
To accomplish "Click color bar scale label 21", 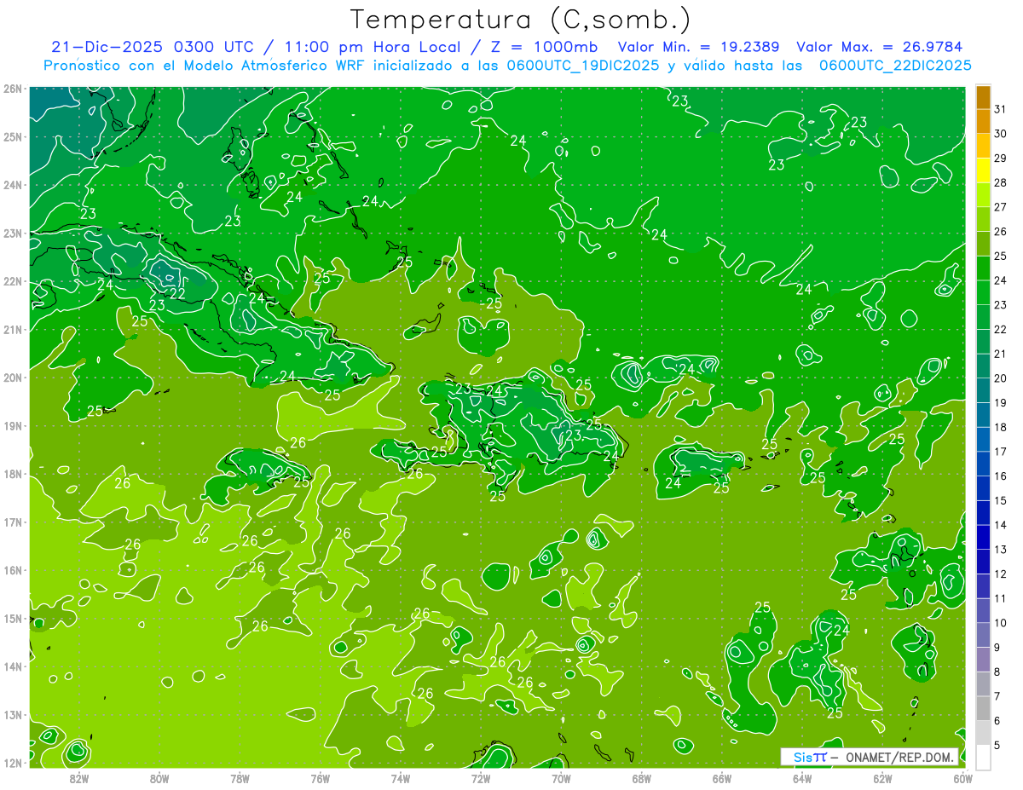I will point(1001,354).
